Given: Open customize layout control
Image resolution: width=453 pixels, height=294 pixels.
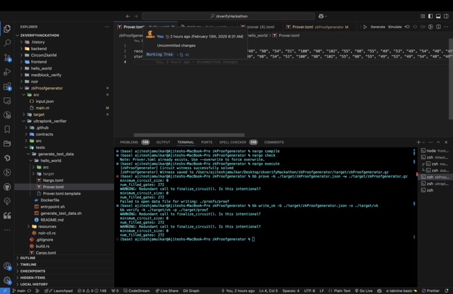Looking at the screenshot, I should click(x=423, y=16).
